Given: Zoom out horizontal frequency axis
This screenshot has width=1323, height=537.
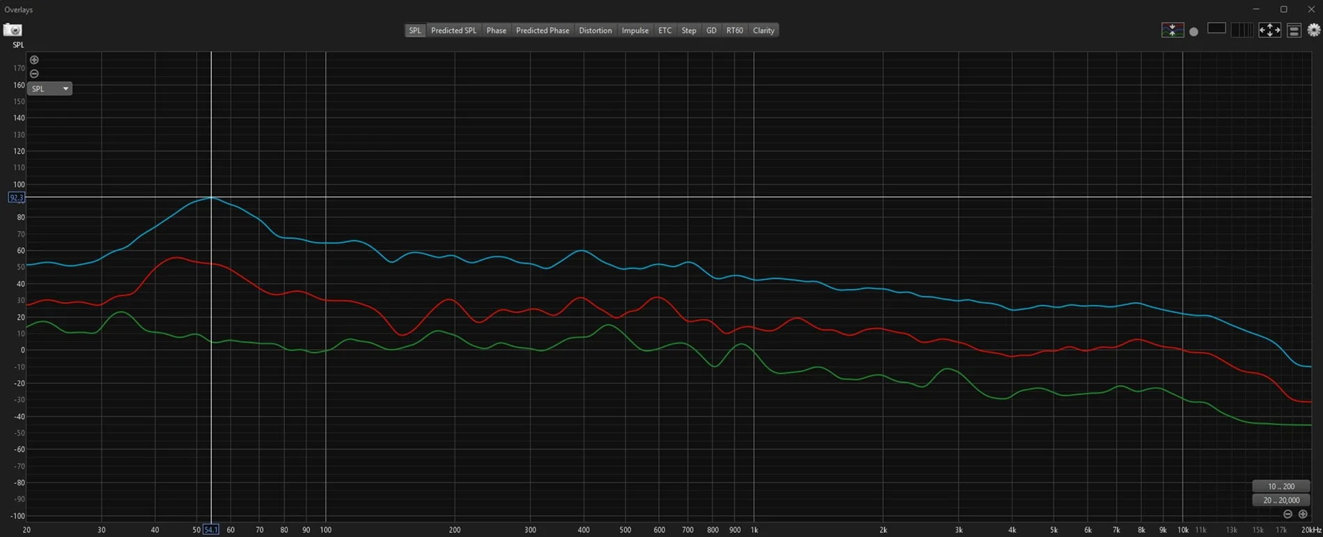Looking at the screenshot, I should coord(1287,514).
